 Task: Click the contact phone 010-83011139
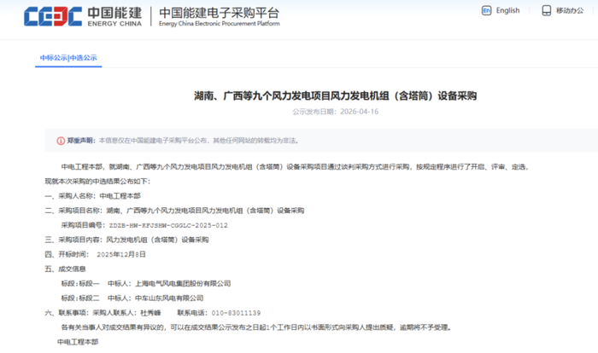coord(235,313)
